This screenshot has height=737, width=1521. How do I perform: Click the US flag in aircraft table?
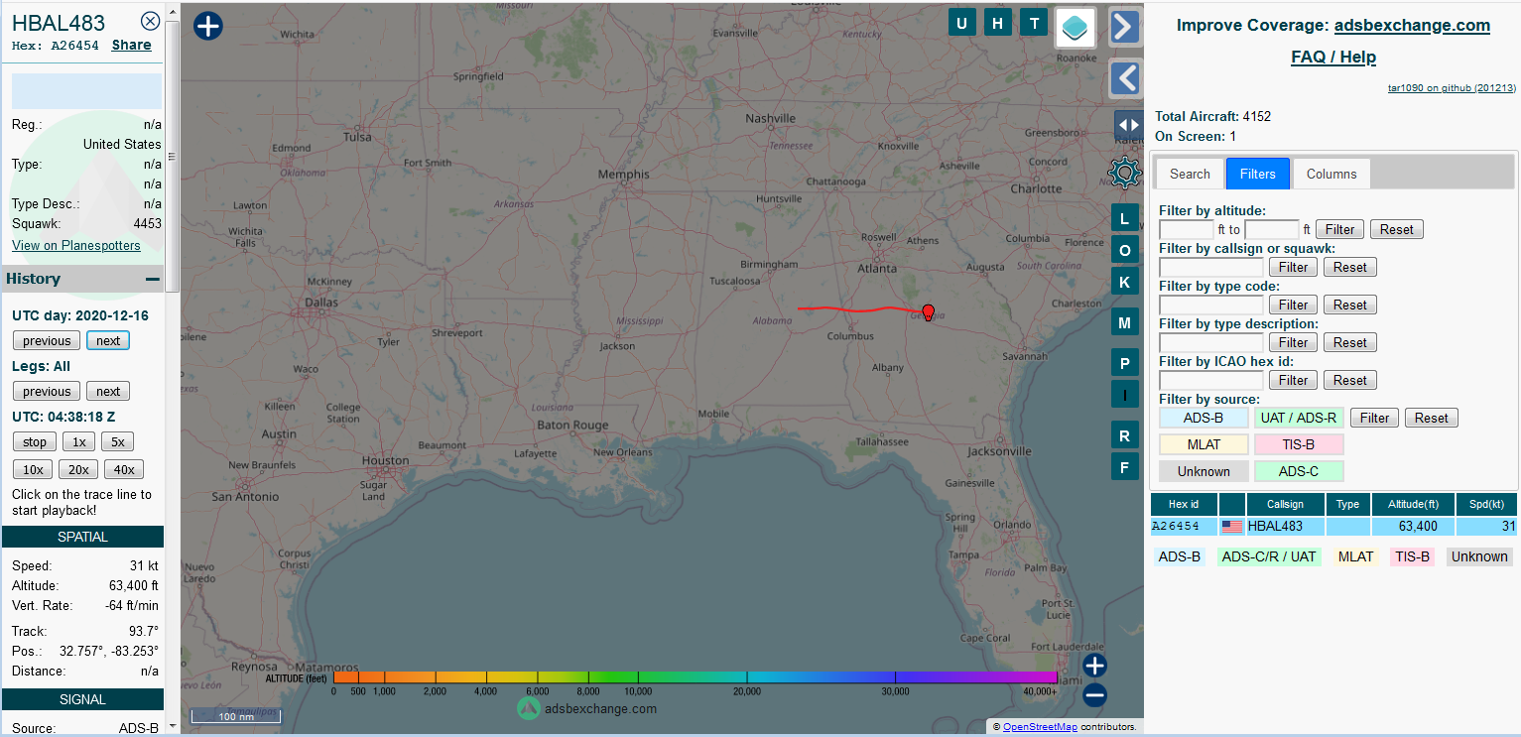coord(1232,527)
